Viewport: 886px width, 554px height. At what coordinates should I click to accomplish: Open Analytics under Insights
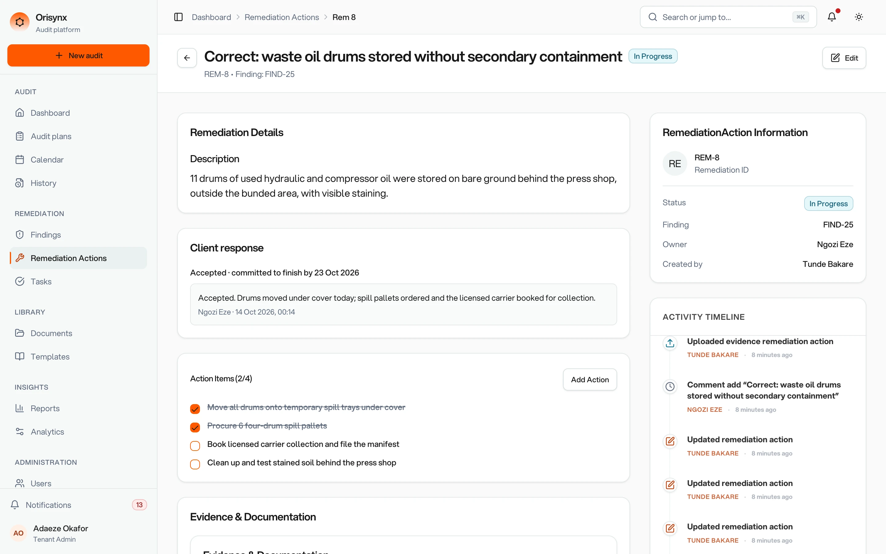click(78, 432)
